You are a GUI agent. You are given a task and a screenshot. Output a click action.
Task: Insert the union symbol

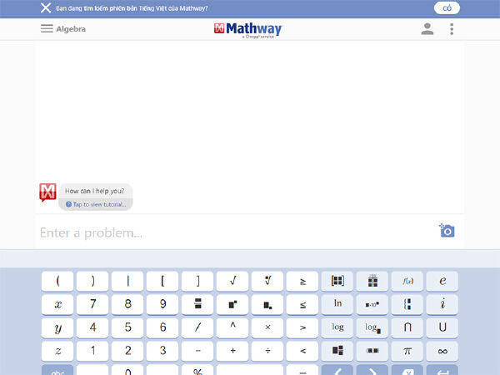[x=442, y=327]
